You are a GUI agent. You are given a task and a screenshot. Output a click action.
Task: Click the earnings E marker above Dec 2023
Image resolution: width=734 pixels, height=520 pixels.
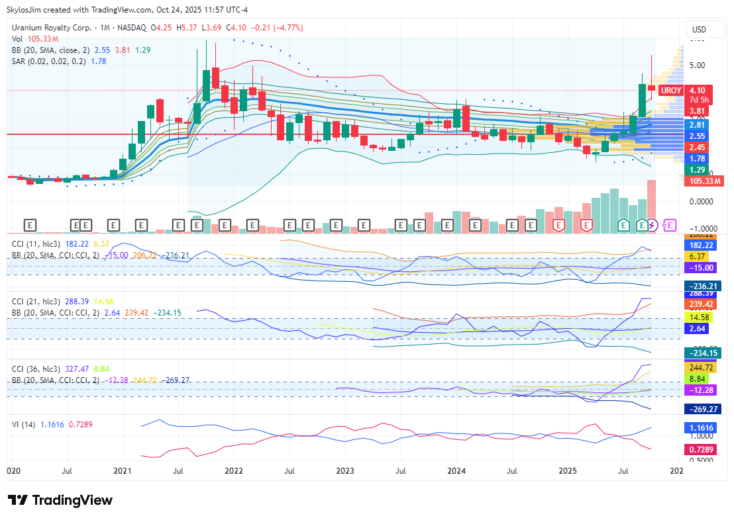447,226
